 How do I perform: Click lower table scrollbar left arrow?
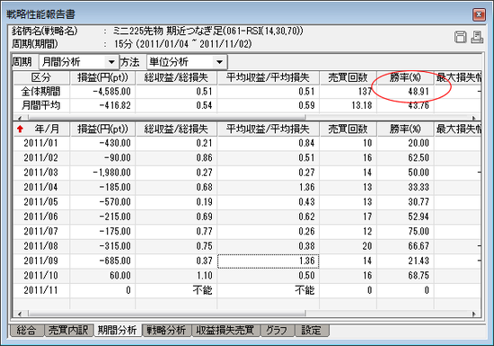coord(20,314)
